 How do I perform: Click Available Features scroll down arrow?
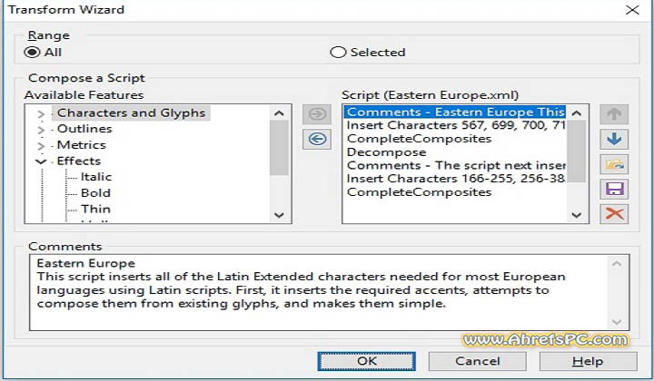tap(279, 215)
